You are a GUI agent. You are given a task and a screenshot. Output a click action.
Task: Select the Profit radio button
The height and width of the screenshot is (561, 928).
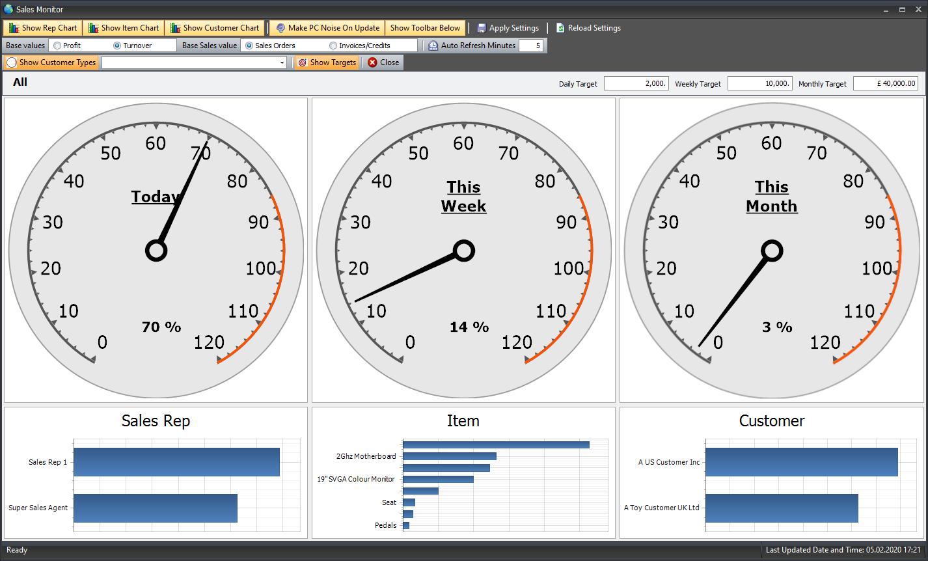[58, 46]
